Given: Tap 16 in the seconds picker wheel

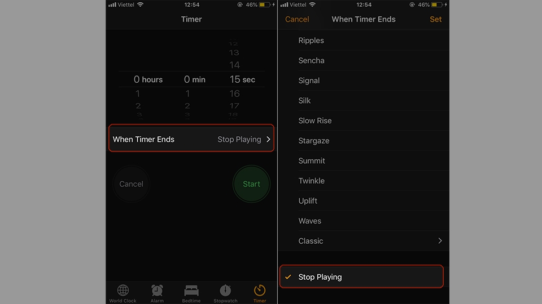Looking at the screenshot, I should [234, 93].
